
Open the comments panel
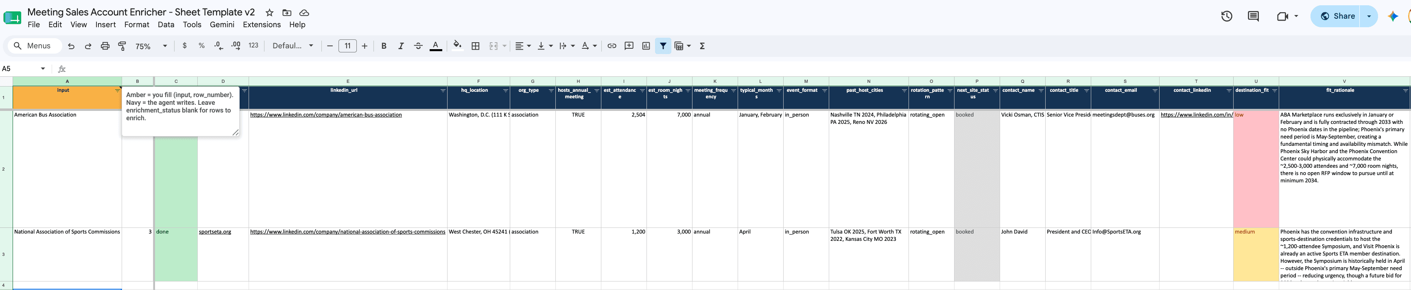pyautogui.click(x=1253, y=16)
